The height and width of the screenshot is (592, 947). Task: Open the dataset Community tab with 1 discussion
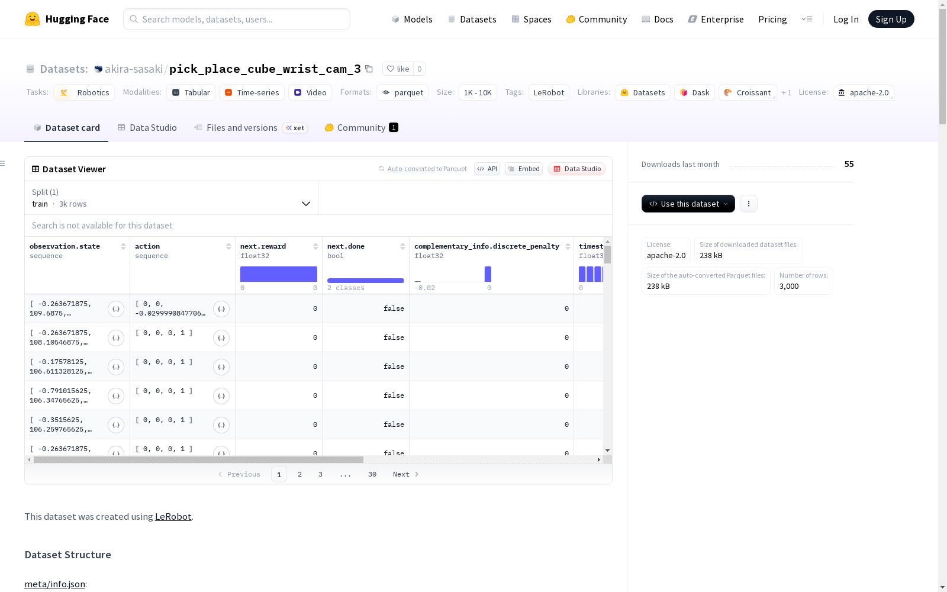[x=361, y=127]
